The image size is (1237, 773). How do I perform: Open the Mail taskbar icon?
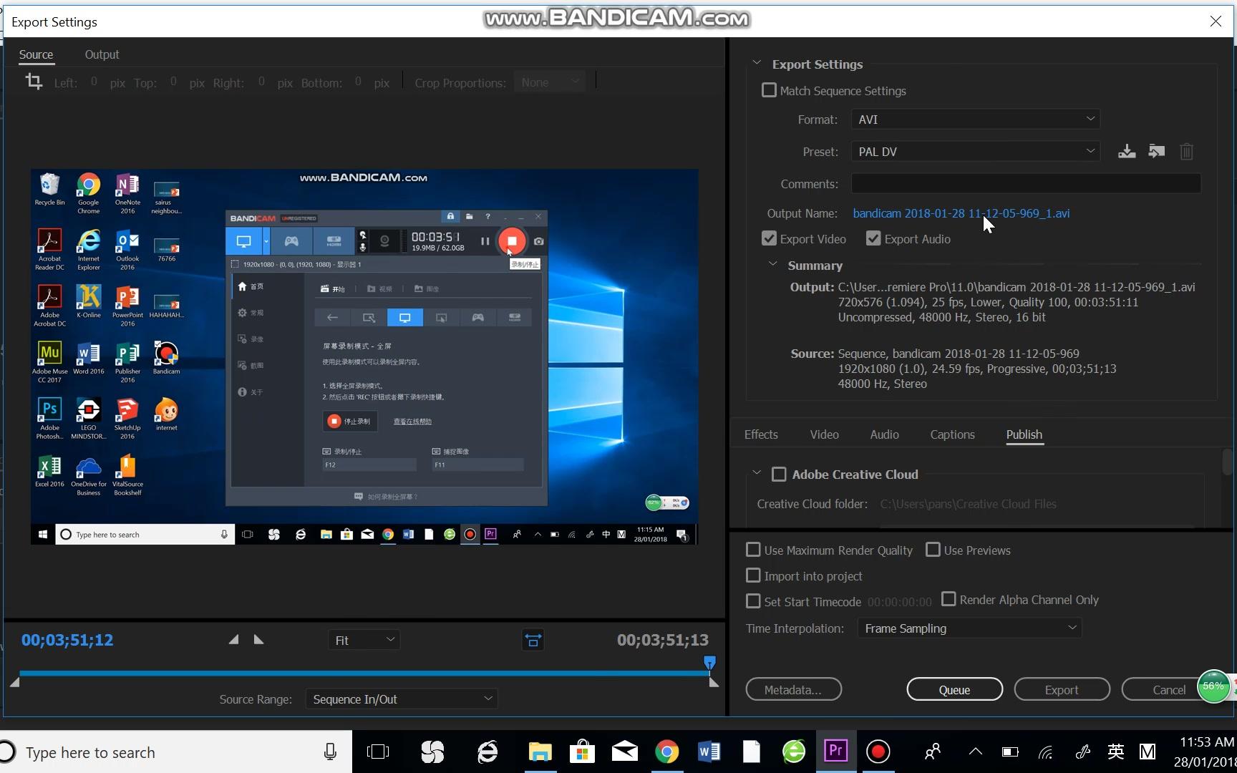(624, 752)
